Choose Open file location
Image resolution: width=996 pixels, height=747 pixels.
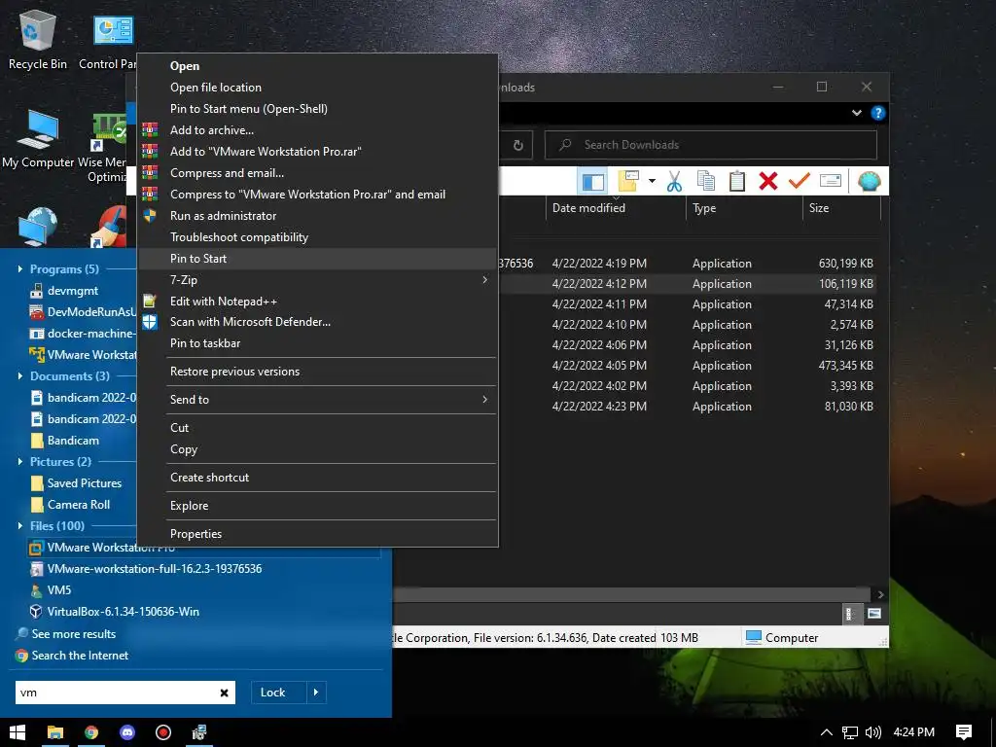coord(317,88)
